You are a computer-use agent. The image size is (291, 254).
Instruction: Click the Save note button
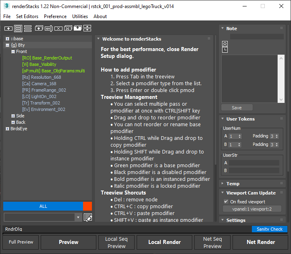click(237, 108)
